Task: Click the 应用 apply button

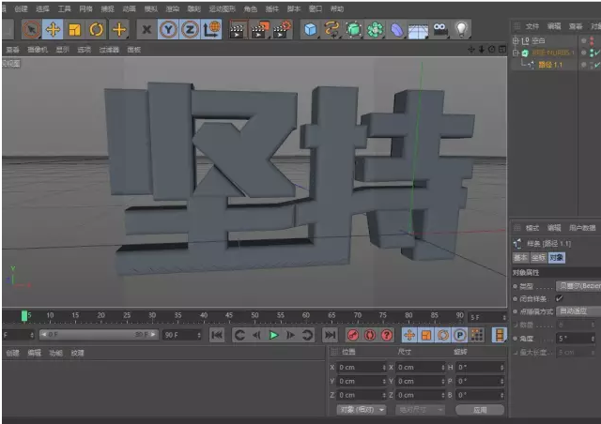Action: (481, 410)
